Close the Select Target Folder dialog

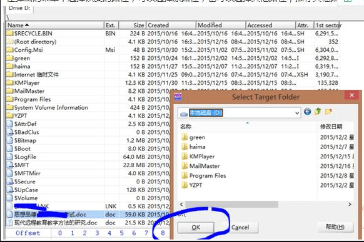[x=352, y=95]
